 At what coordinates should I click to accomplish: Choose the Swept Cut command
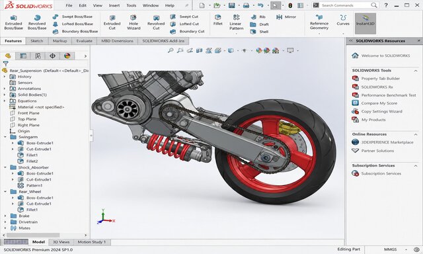[x=184, y=17]
